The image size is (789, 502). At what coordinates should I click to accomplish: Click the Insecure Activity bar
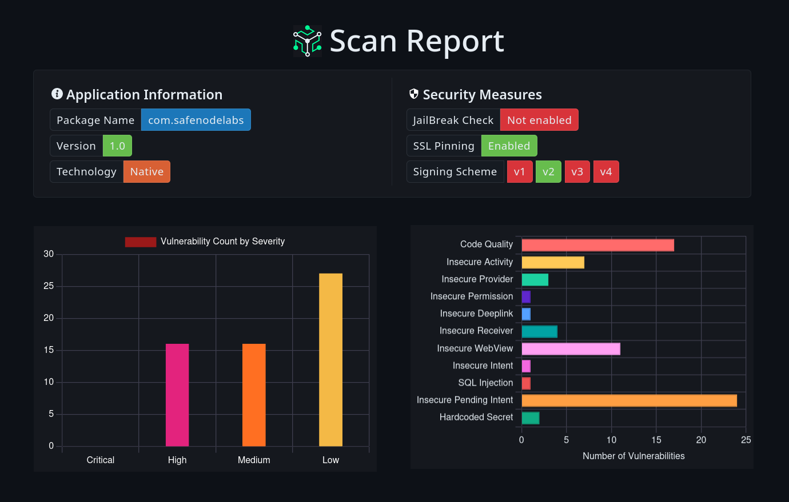point(553,262)
